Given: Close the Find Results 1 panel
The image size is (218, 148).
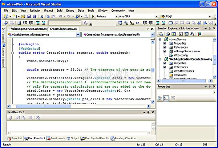Looking at the screenshot, I should point(153,112).
